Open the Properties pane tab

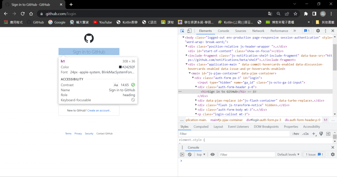tap(291, 127)
